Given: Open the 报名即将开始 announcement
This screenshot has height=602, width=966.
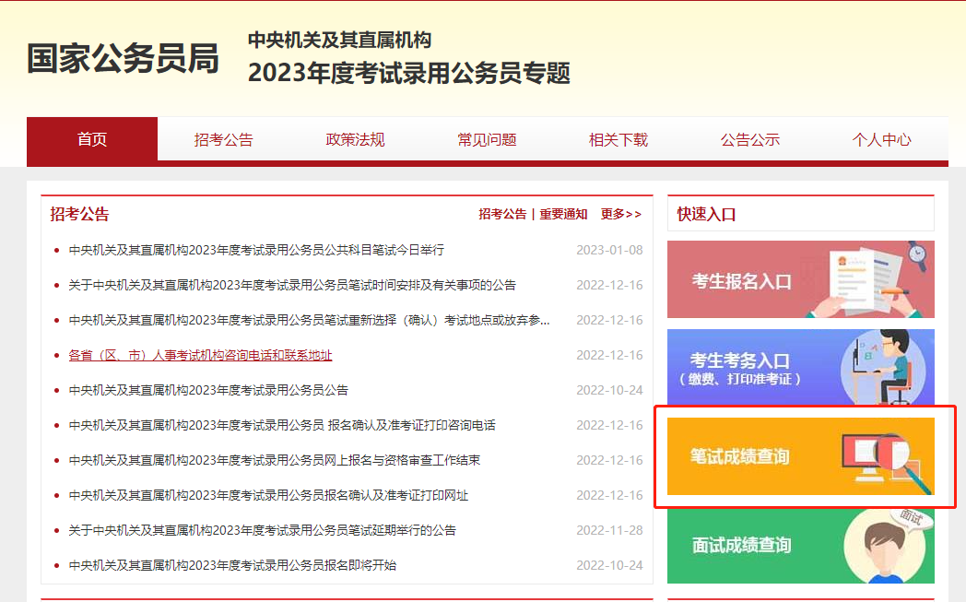Looking at the screenshot, I should pyautogui.click(x=232, y=565).
